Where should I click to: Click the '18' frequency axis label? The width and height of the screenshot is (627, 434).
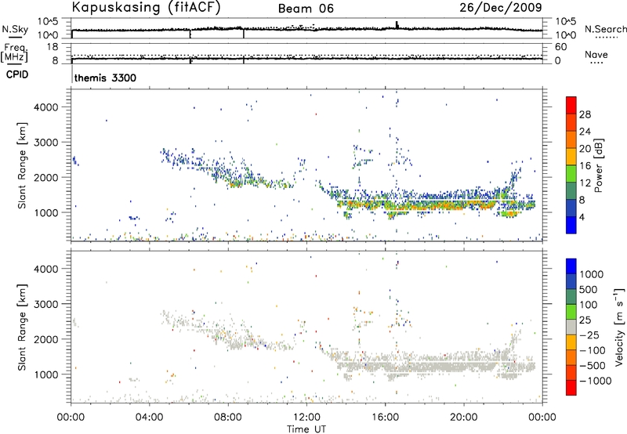[x=53, y=47]
